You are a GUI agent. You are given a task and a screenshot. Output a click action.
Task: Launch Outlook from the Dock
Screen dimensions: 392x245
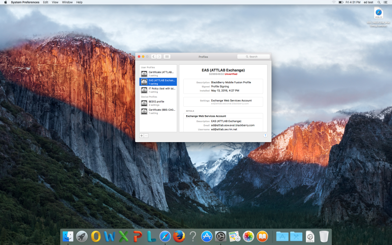(96, 236)
